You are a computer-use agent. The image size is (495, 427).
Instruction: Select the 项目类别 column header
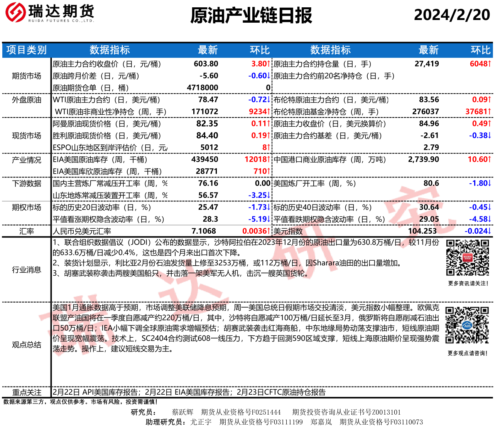tap(26, 50)
